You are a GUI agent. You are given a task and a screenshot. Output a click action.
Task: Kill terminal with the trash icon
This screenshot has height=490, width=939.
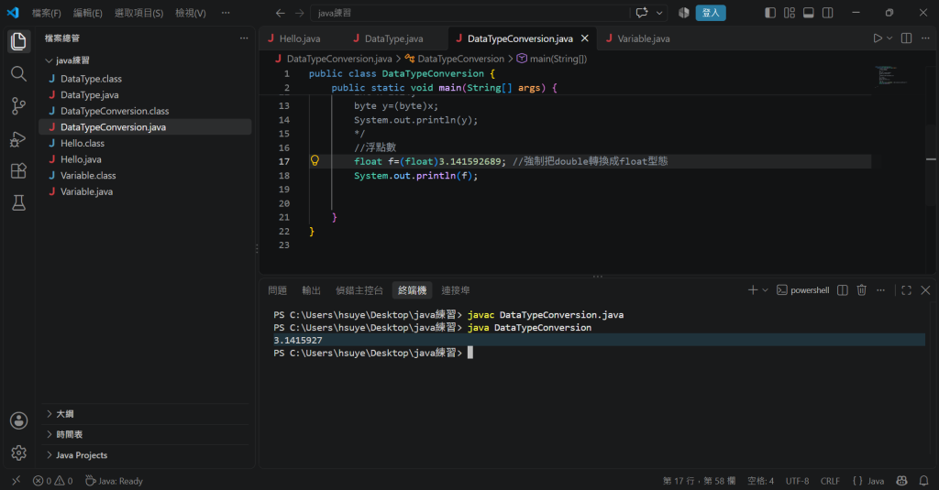(861, 290)
